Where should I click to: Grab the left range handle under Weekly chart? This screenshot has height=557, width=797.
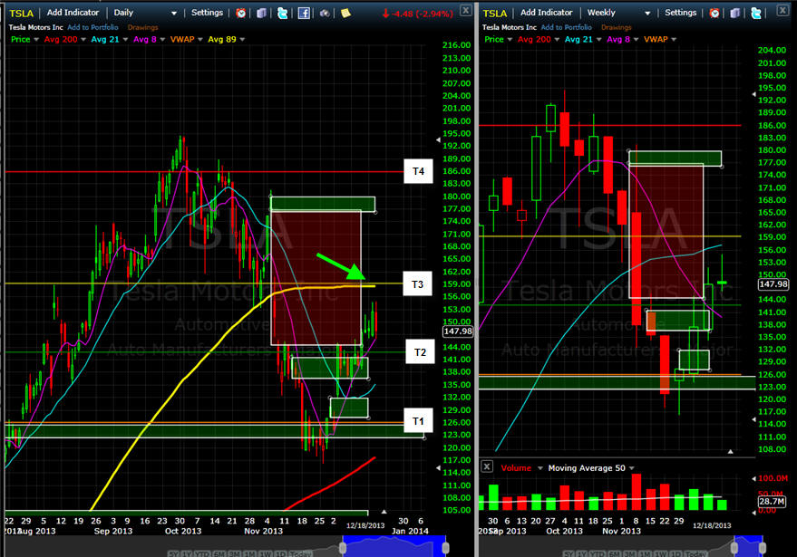click(734, 547)
